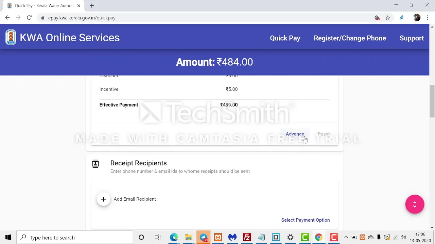Go back in browser
This screenshot has height=244, width=435.
[7, 18]
